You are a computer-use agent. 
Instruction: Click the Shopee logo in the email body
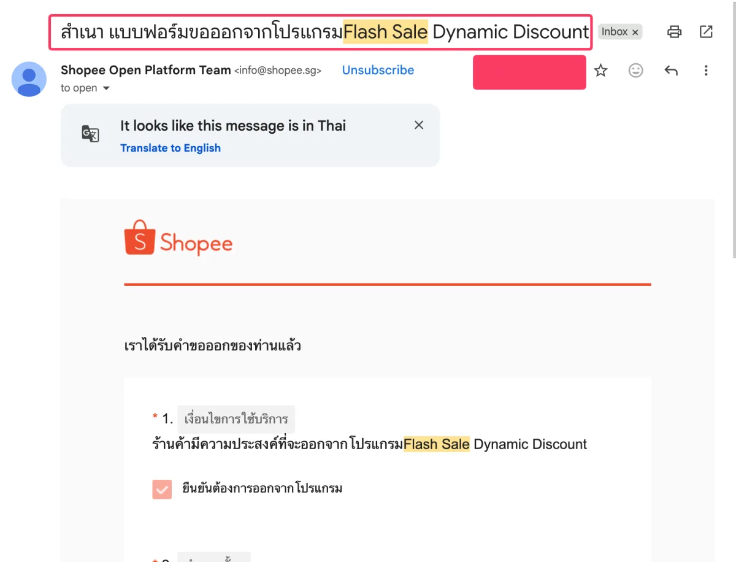(x=178, y=238)
